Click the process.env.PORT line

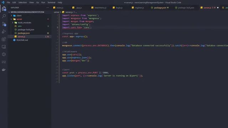pos(85,73)
